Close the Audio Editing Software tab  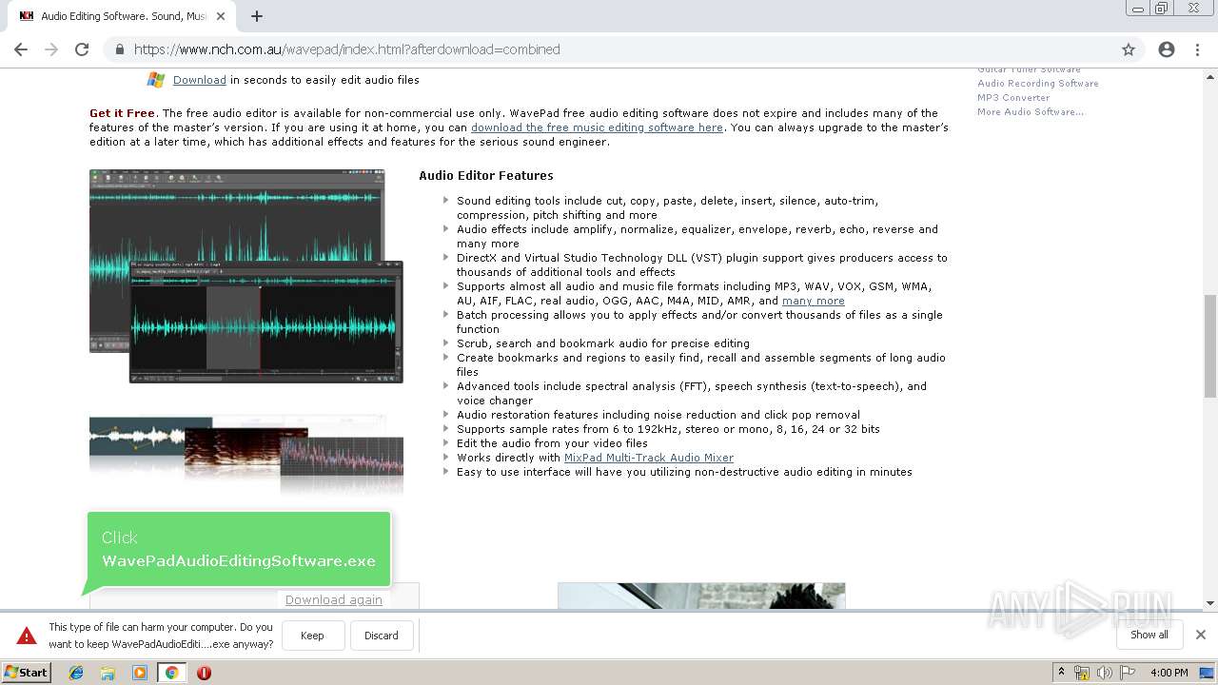[221, 16]
